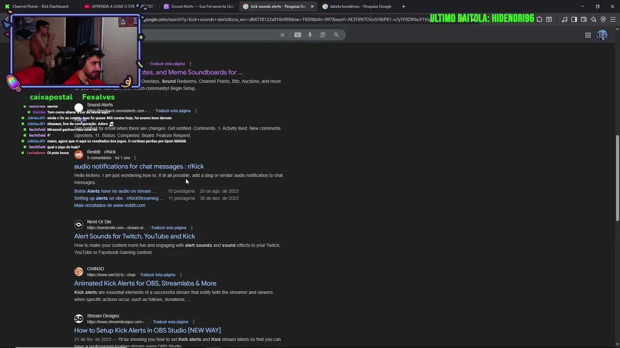The height and width of the screenshot is (348, 620).
Task: Open the AI assistant sparkle icon
Action: coord(593,19)
